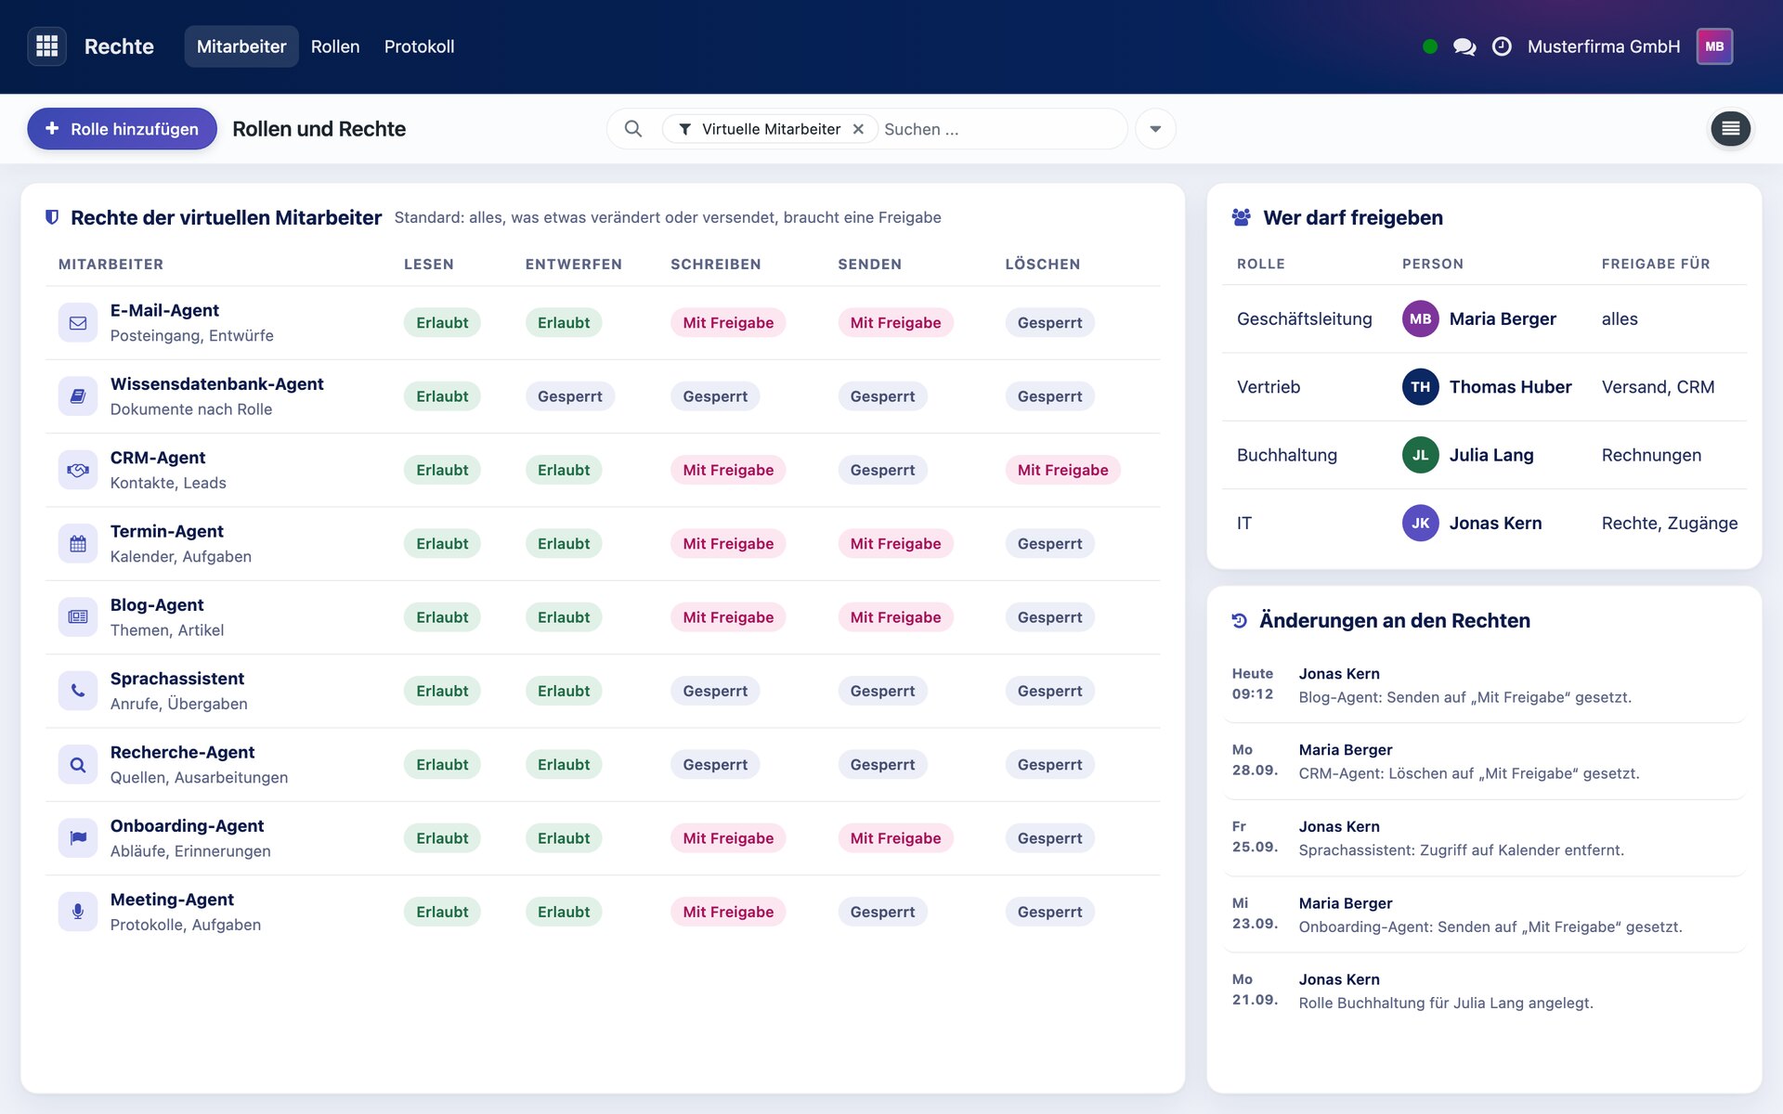The height and width of the screenshot is (1114, 1783).
Task: Click the search magnifier icon
Action: (x=633, y=129)
